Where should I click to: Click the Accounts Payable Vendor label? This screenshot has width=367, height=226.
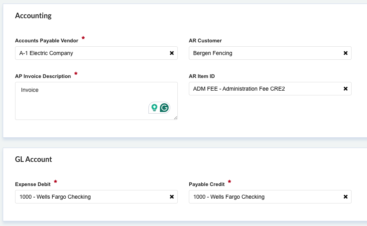point(47,41)
